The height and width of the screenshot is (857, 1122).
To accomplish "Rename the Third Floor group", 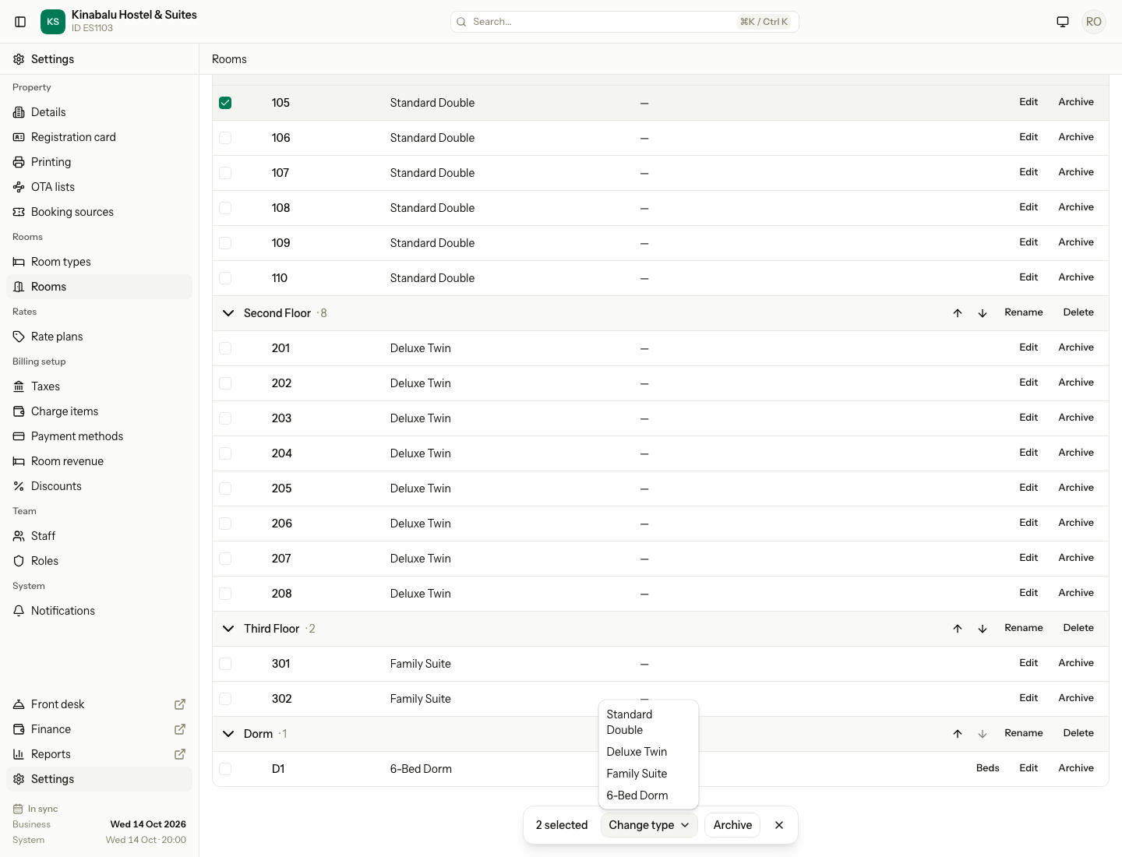I will coord(1024,628).
